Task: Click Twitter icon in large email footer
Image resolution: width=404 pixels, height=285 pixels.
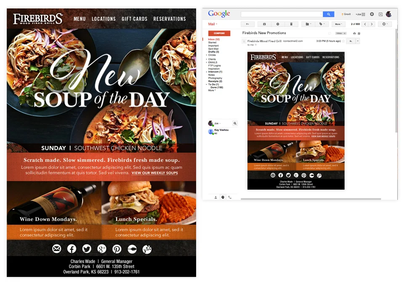Action: [87, 249]
